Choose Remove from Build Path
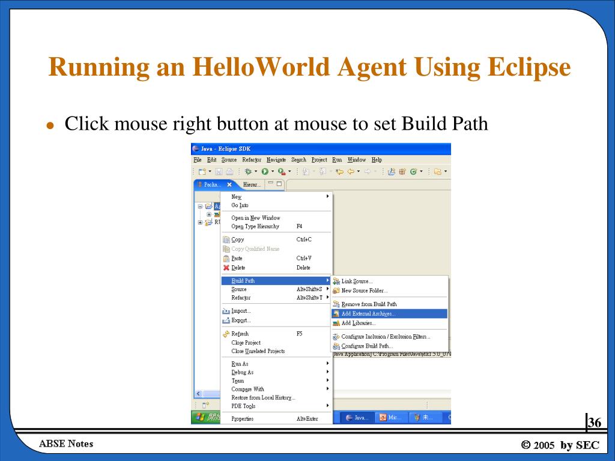This screenshot has height=461, width=615. 390,304
